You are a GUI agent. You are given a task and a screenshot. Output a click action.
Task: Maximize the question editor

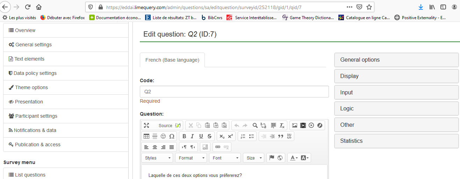(146, 125)
